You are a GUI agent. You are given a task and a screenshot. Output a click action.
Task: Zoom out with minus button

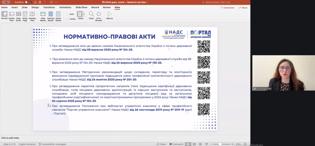(x=212, y=144)
